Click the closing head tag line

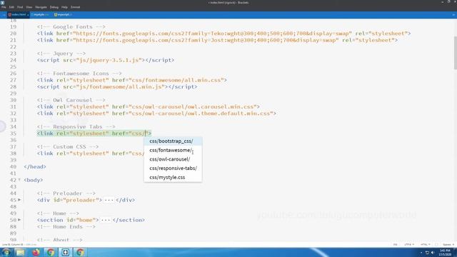pyautogui.click(x=35, y=166)
